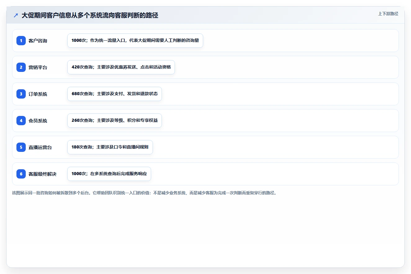Click the arrow icon beside the title

[x=16, y=15]
